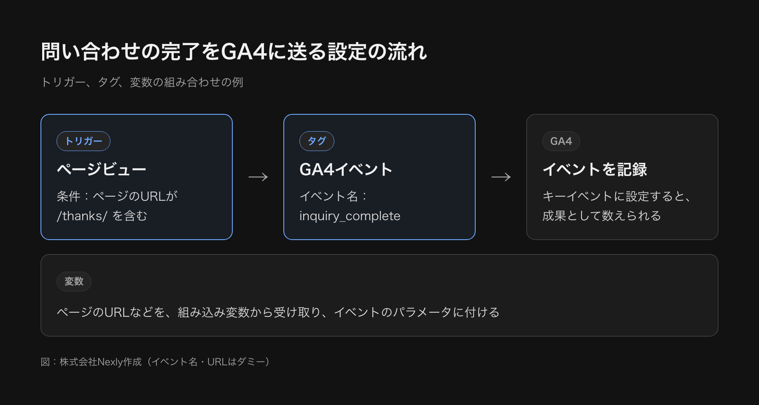Screen dimensions: 759x405
Task: Click the subtitle トリガー、タグ、変数の組み合わせの例
Action: tap(142, 82)
